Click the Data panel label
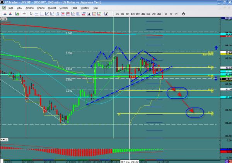 (4, 18)
